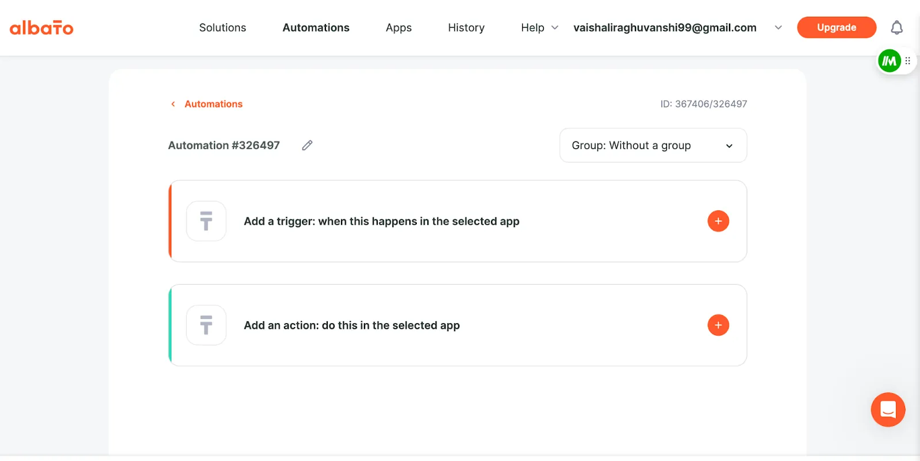Click the Automation #326497 title
Screen dimensions: 920x461
pos(224,145)
